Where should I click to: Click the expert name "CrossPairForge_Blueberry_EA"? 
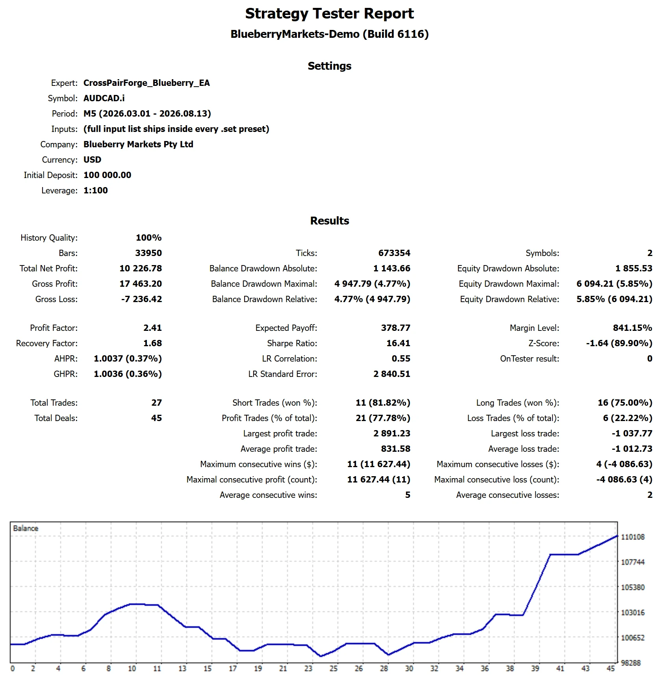coord(146,83)
